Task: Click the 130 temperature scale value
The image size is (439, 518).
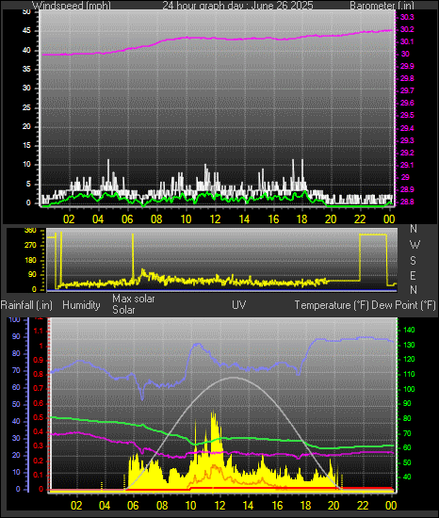Action: pyautogui.click(x=409, y=345)
